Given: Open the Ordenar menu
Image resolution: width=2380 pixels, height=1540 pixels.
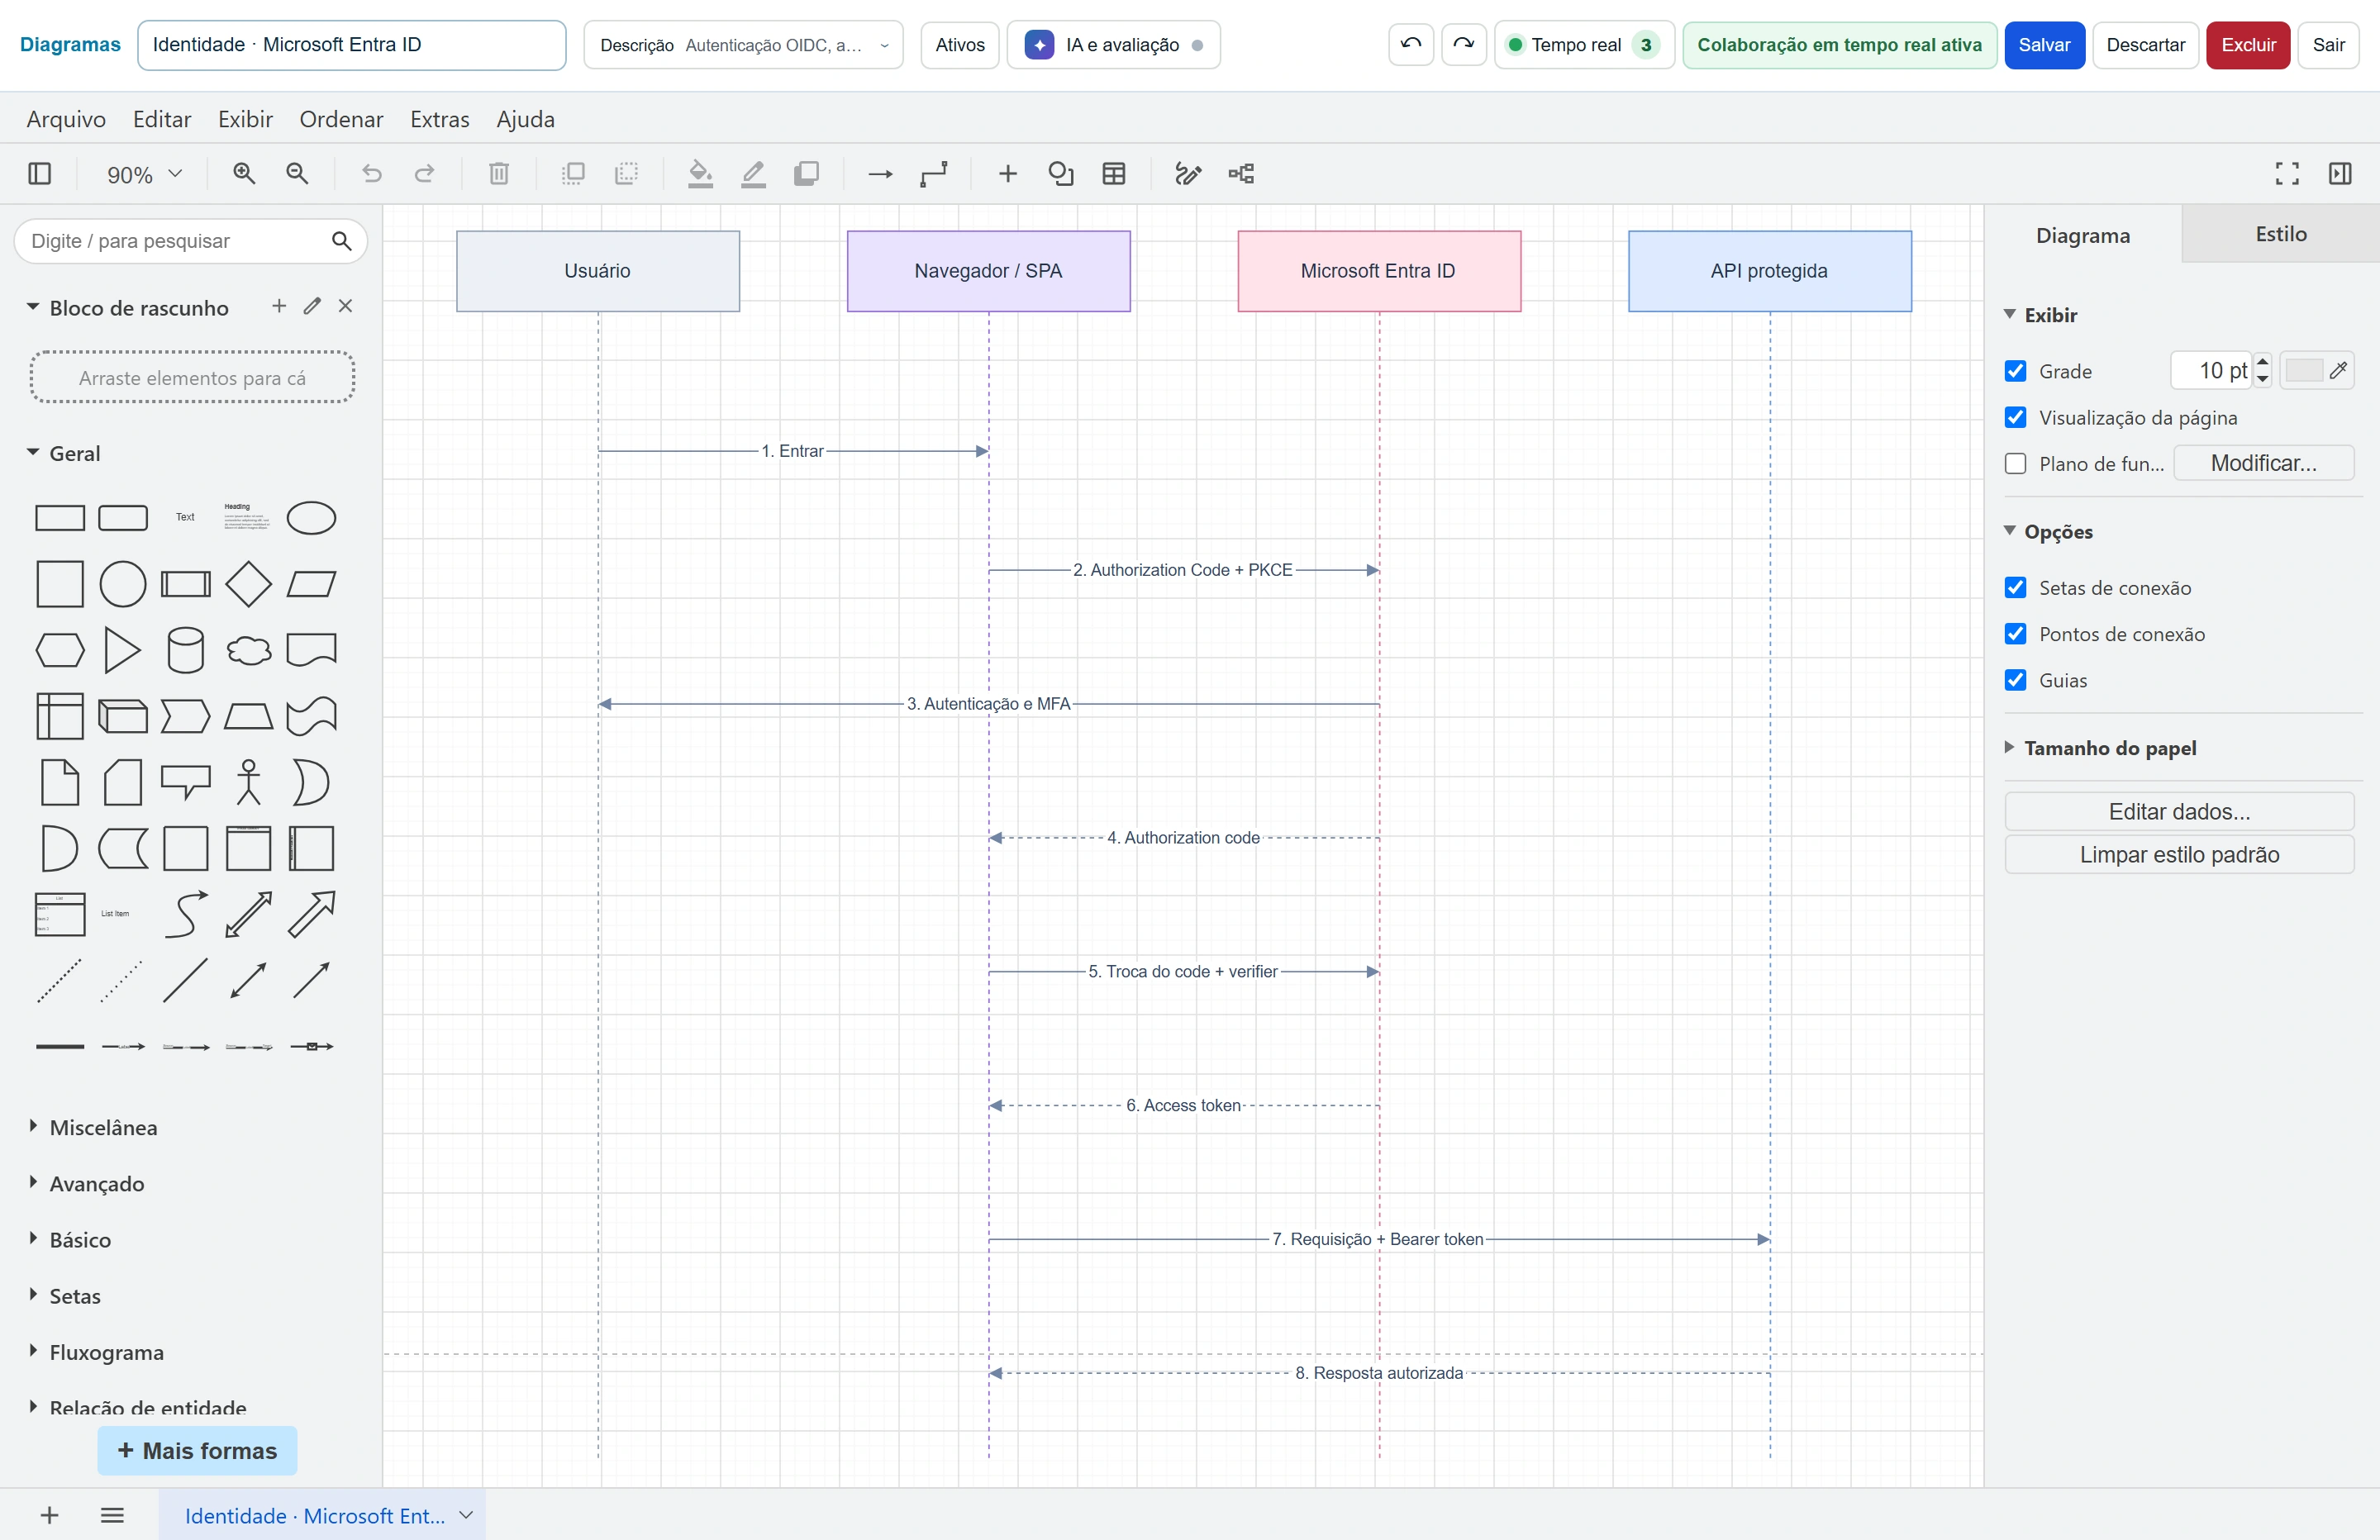Looking at the screenshot, I should click(x=341, y=119).
